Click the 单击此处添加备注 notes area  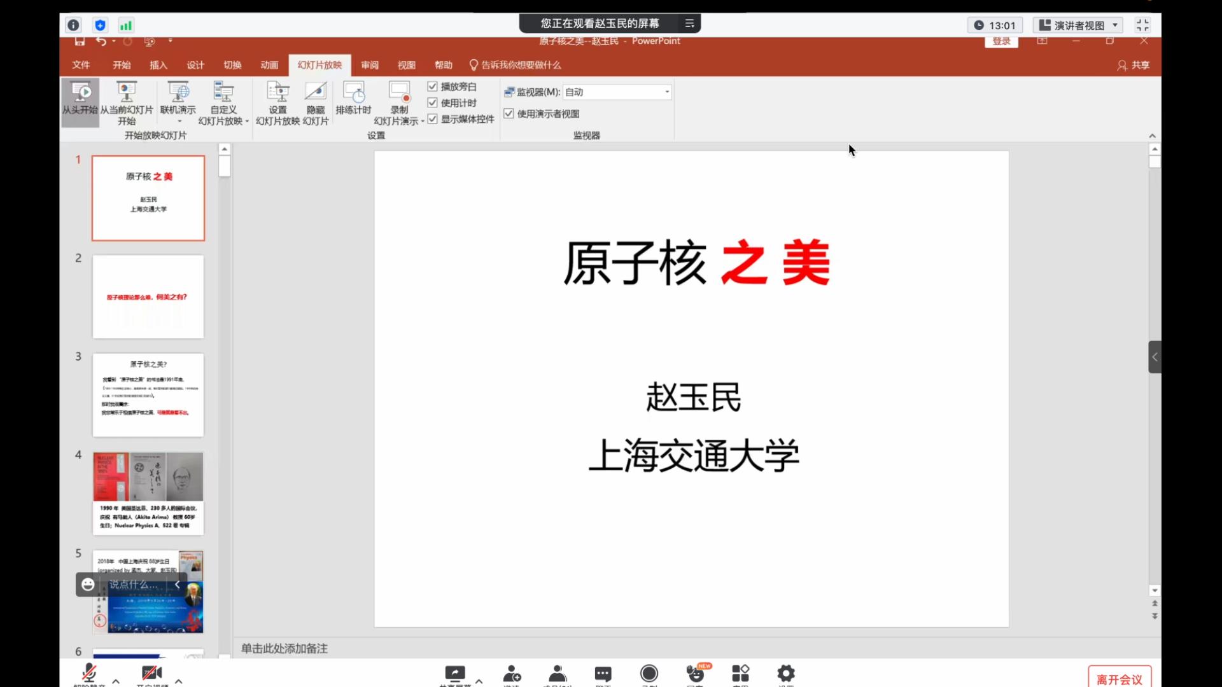pos(284,648)
